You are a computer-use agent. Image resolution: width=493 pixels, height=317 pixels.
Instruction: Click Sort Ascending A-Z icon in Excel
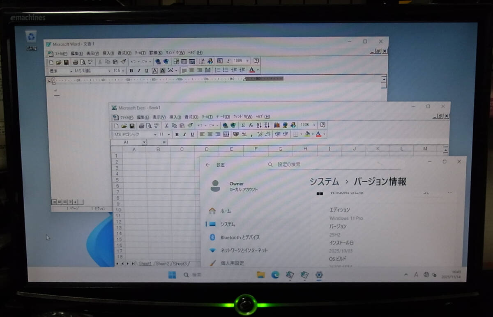259,125
